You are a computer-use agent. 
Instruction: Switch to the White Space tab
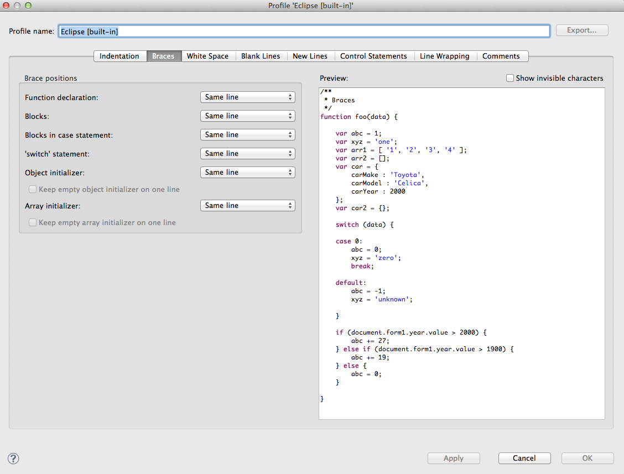[207, 56]
